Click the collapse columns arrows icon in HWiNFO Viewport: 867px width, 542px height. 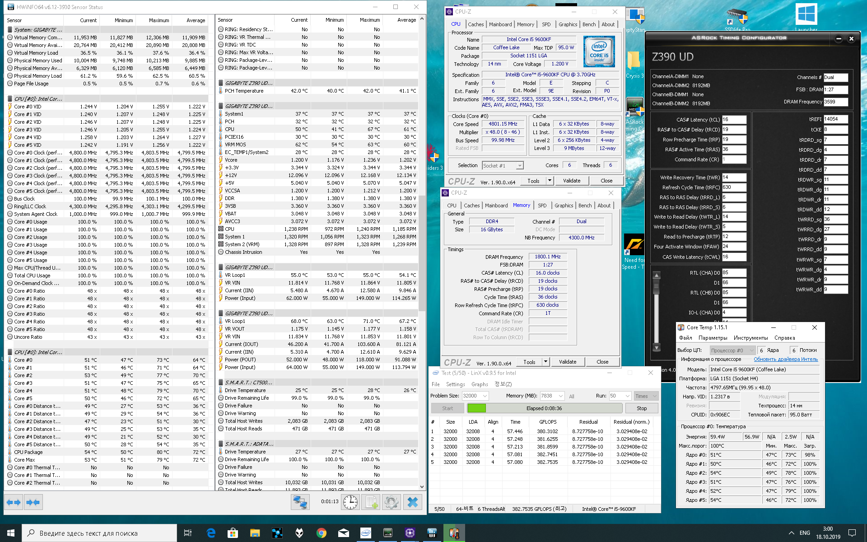coord(33,502)
